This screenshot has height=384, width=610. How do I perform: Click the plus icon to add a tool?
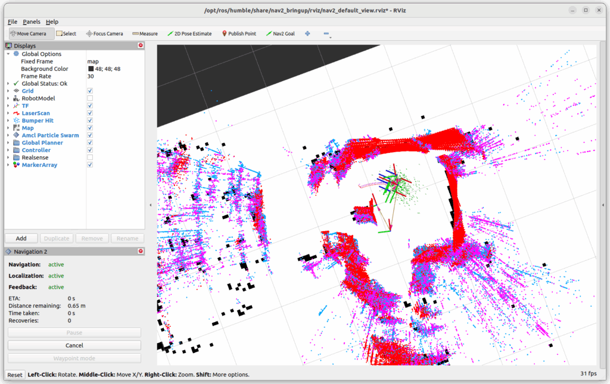tap(308, 34)
